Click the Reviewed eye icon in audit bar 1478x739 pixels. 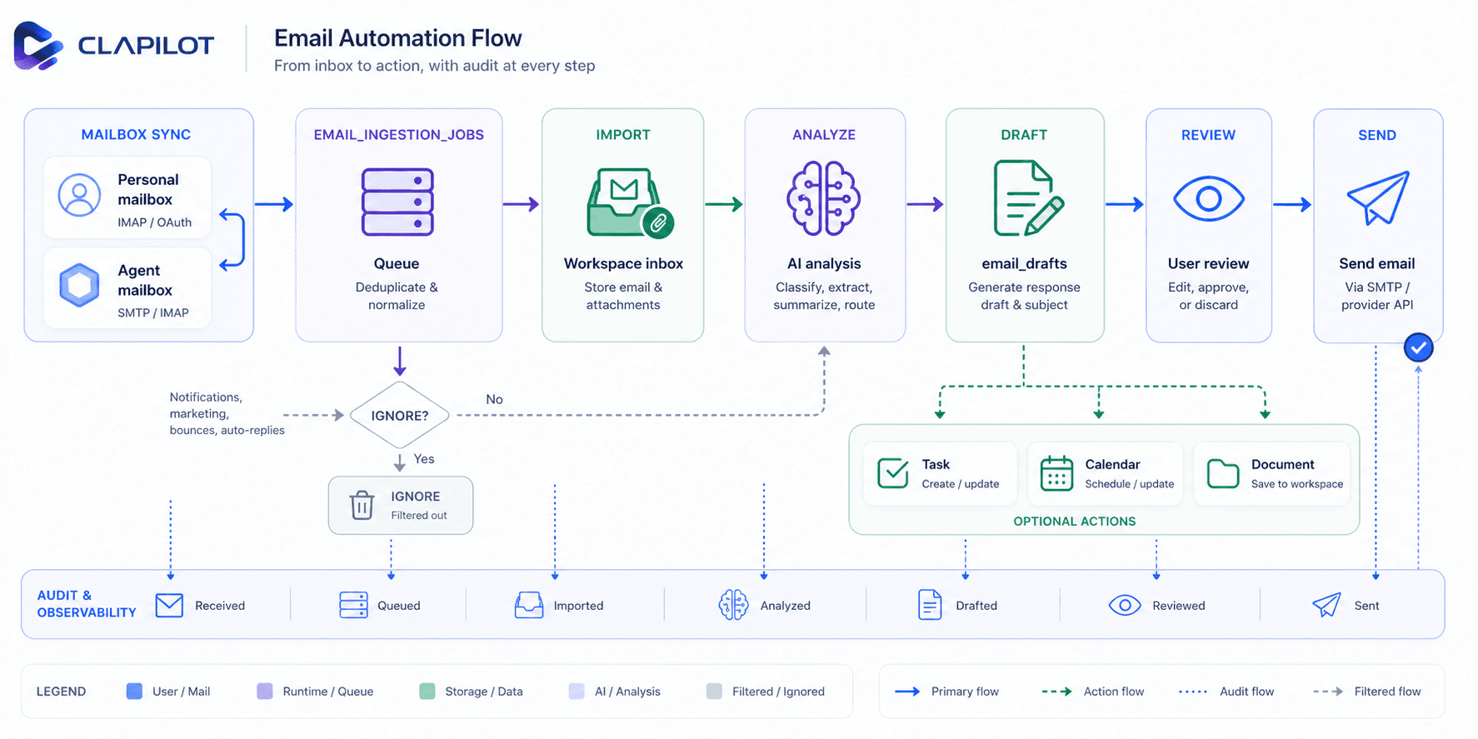[x=1125, y=605]
